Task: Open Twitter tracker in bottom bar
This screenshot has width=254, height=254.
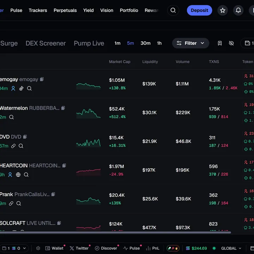Action: tap(79, 248)
